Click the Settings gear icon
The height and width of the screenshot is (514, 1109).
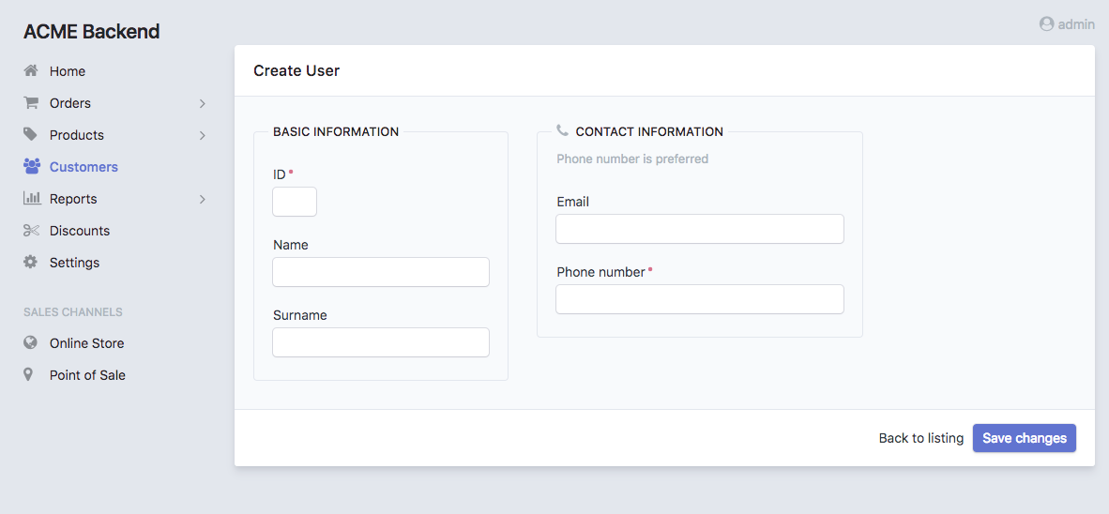[31, 263]
